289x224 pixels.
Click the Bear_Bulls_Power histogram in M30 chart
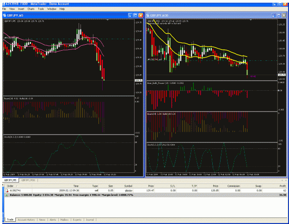(x=212, y=96)
